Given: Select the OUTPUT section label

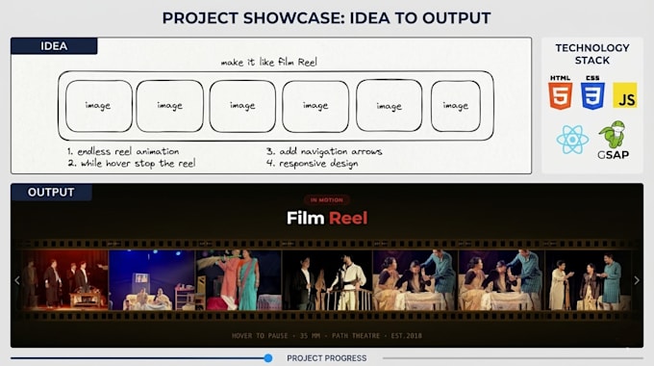Looking at the screenshot, I should (x=51, y=193).
